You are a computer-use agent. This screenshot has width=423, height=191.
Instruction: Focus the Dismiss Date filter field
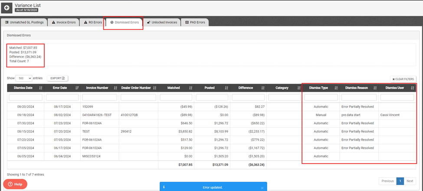pyautogui.click(x=26, y=97)
